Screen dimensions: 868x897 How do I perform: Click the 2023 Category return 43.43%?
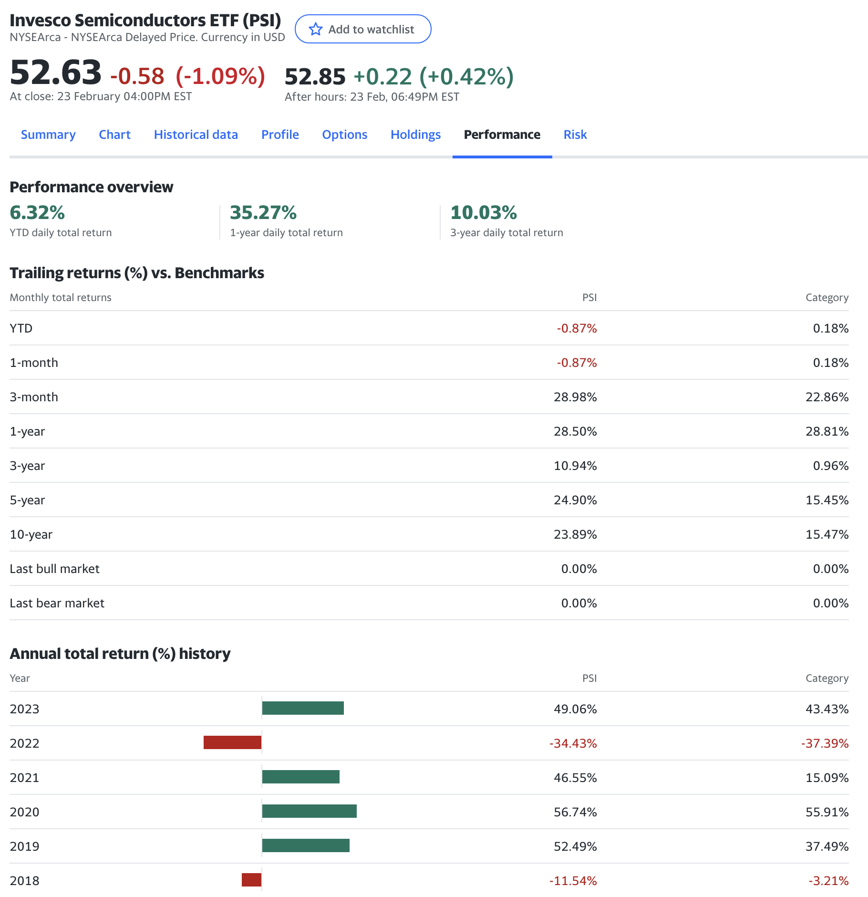(827, 709)
